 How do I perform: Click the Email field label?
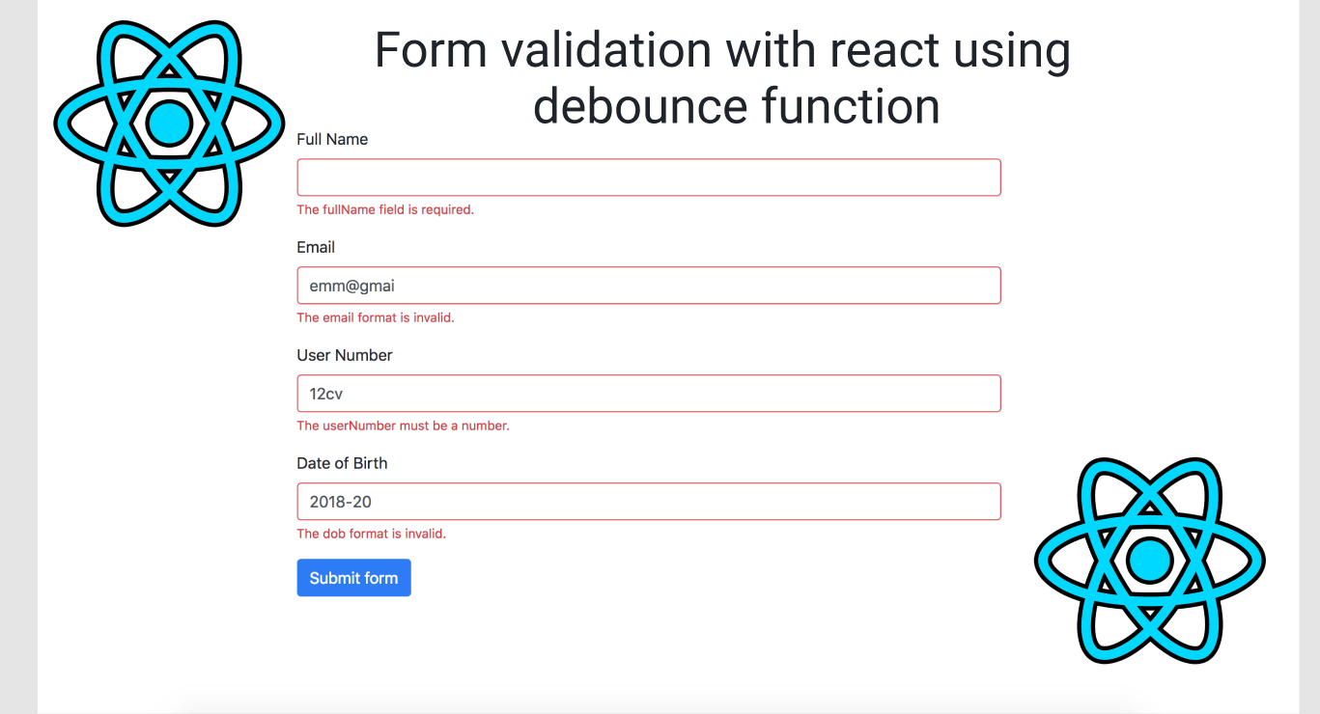pos(316,247)
